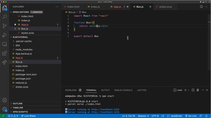Close Box.js in Open Editors list

[15, 29]
